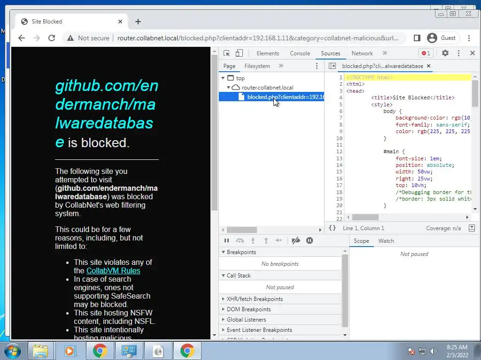Select the Page navigator tab
Screen dimensions: 481x360
click(229, 66)
